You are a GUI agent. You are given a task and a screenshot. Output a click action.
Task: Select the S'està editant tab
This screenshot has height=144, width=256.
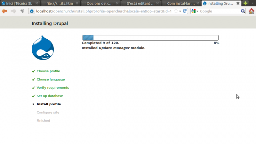coord(140,3)
